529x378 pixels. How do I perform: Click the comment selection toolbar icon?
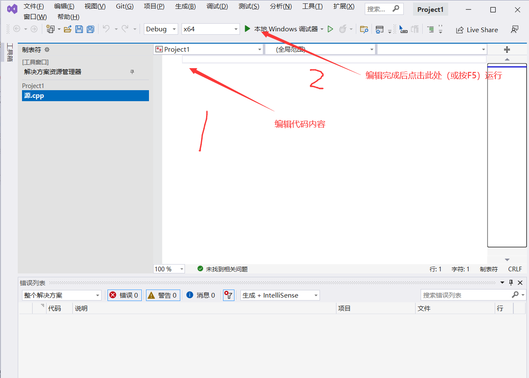tap(403, 29)
